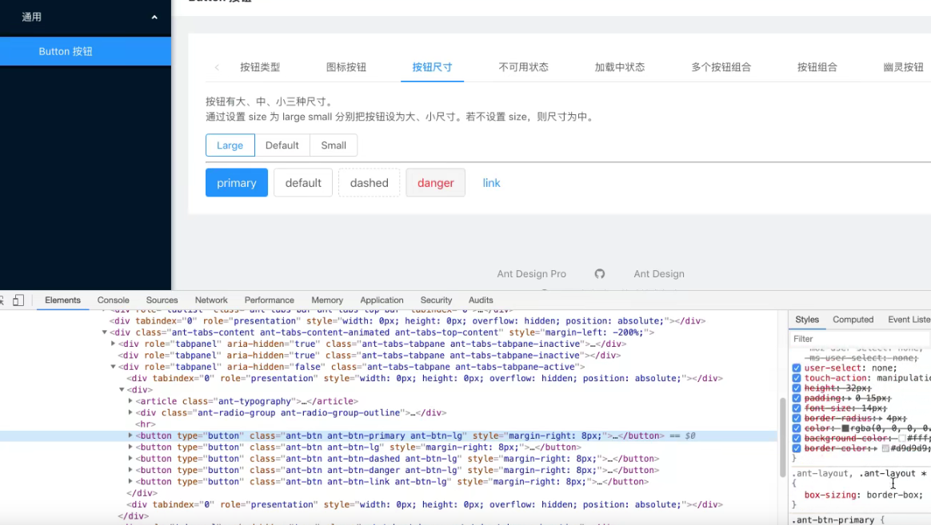Image resolution: width=931 pixels, height=525 pixels.
Task: Select the Styles pane tab
Action: [807, 319]
